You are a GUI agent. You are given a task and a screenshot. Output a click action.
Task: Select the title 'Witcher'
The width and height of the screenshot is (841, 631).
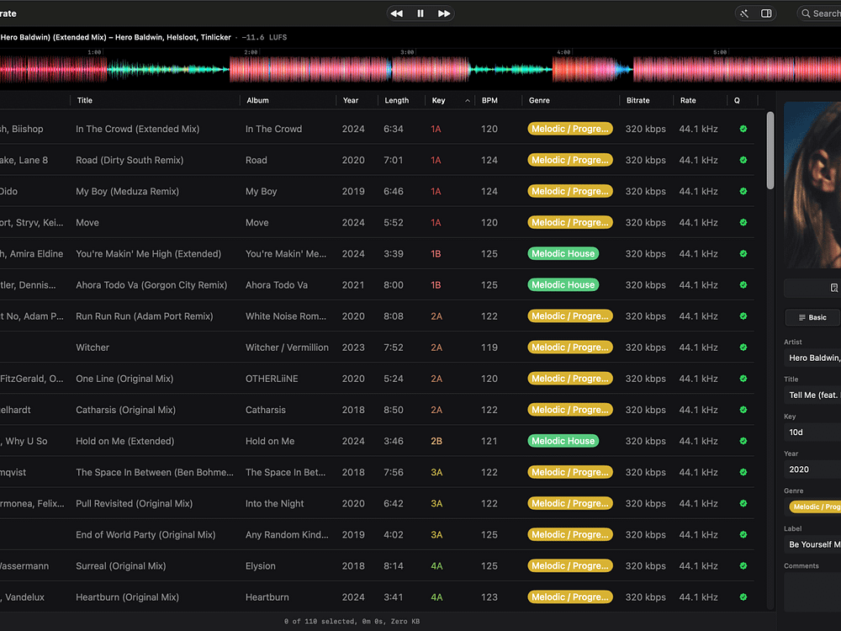[x=93, y=347]
